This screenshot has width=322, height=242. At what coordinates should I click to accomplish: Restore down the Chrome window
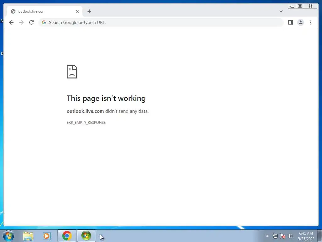point(300,6)
